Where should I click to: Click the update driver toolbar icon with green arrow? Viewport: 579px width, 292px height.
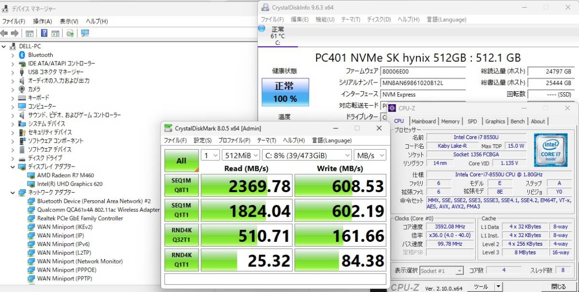(70, 33)
